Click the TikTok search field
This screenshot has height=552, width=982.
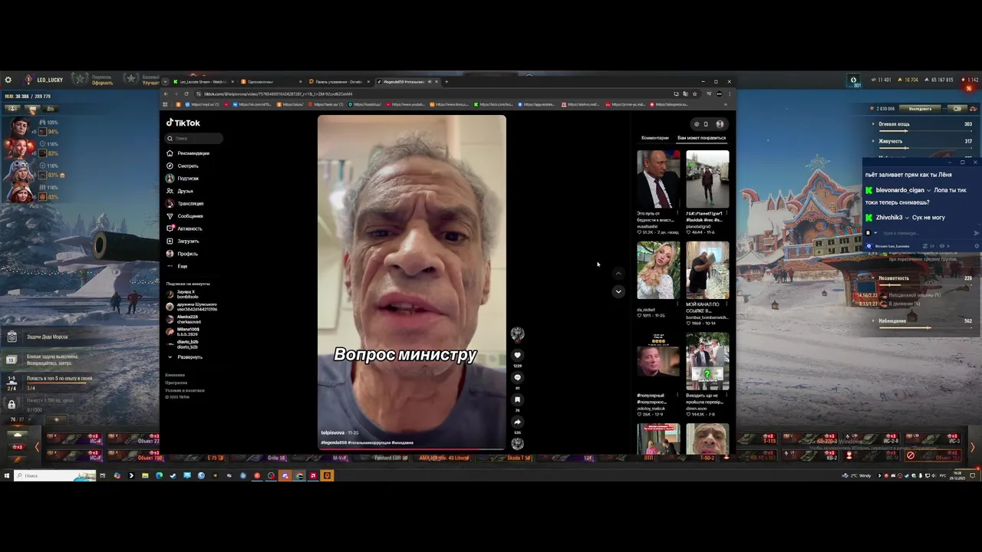coord(195,138)
